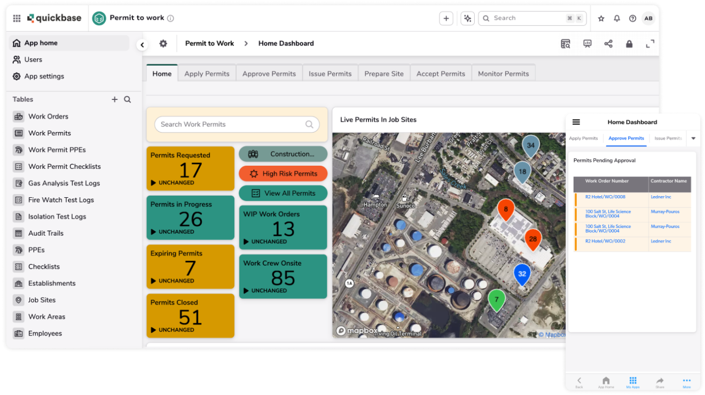Open the help question-mark icon
The image size is (705, 395).
click(632, 18)
